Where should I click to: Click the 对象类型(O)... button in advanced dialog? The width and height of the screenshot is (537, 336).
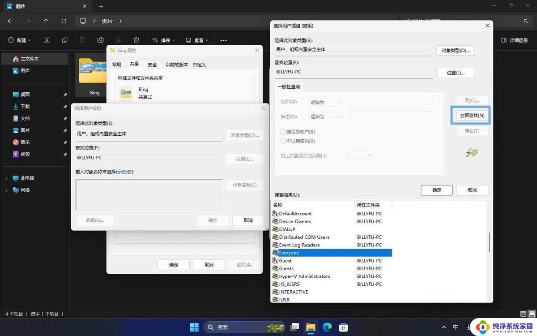pyautogui.click(x=455, y=51)
